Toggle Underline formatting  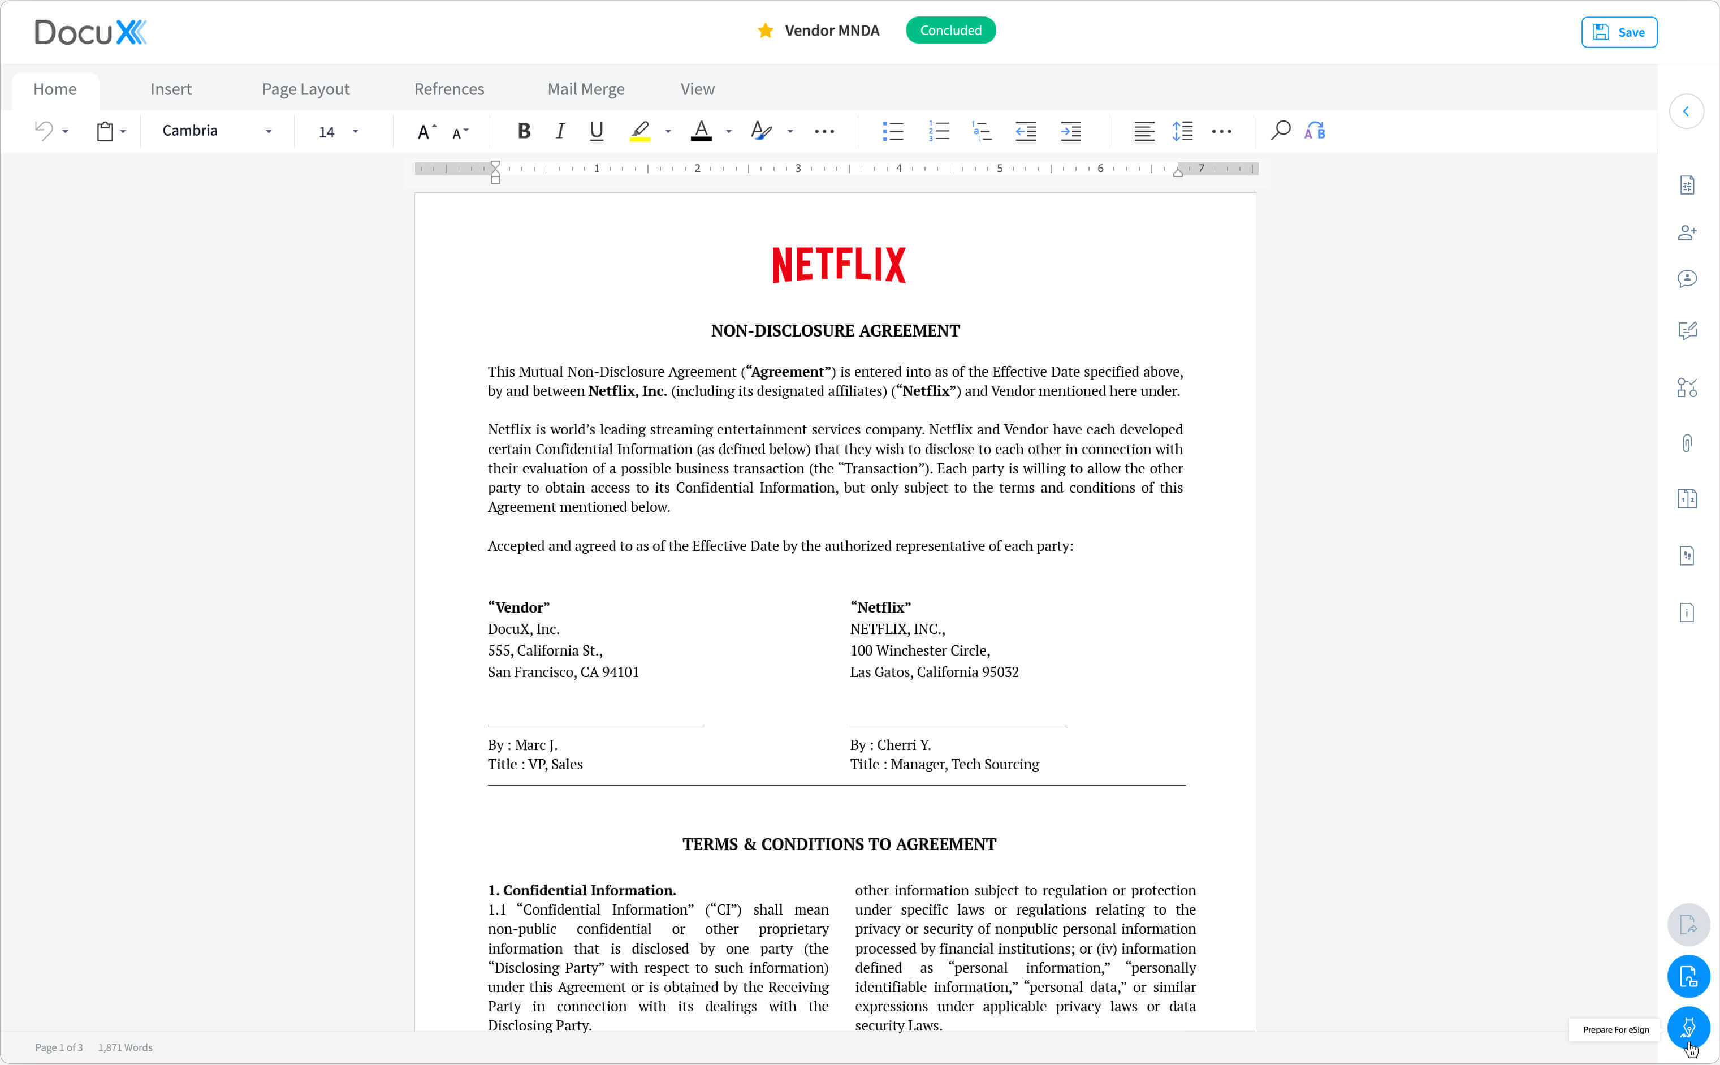pyautogui.click(x=597, y=131)
